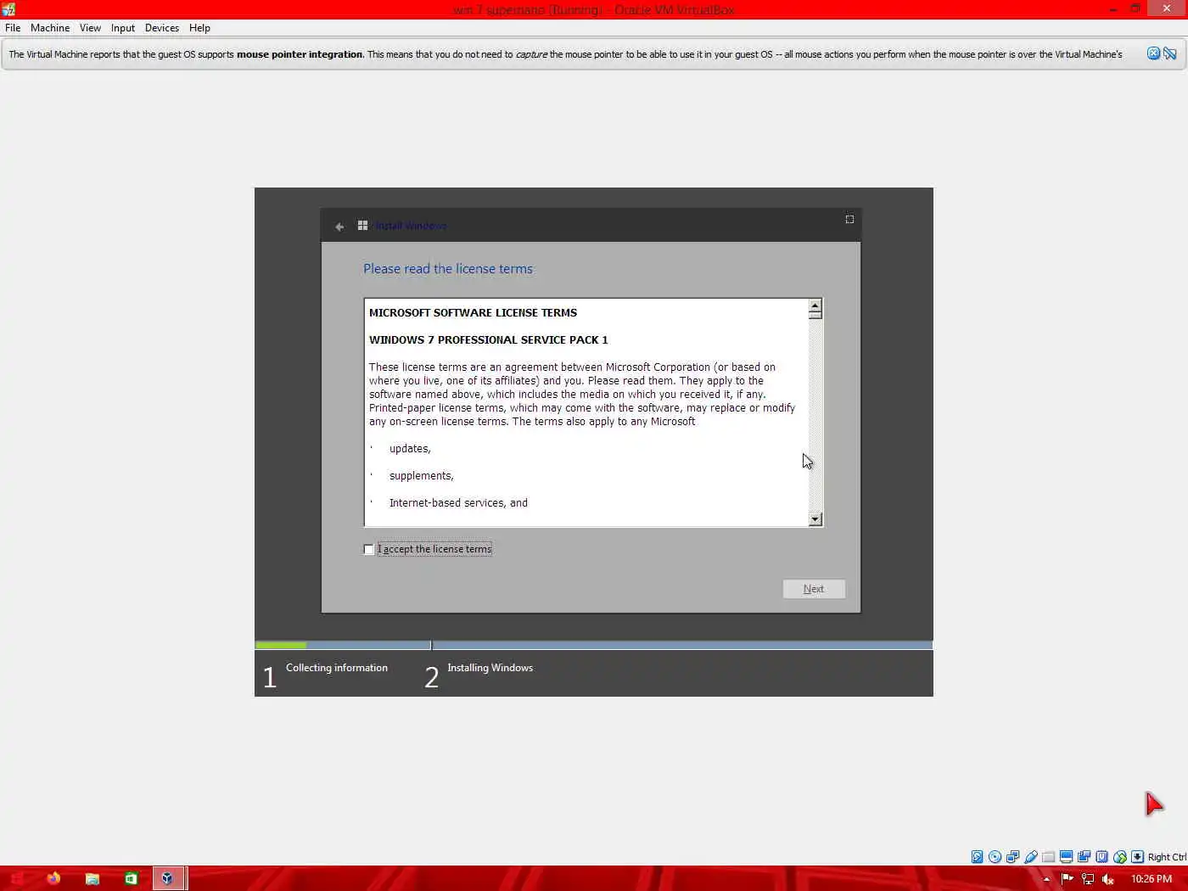Click the setup progress bar green segment

pyautogui.click(x=281, y=646)
